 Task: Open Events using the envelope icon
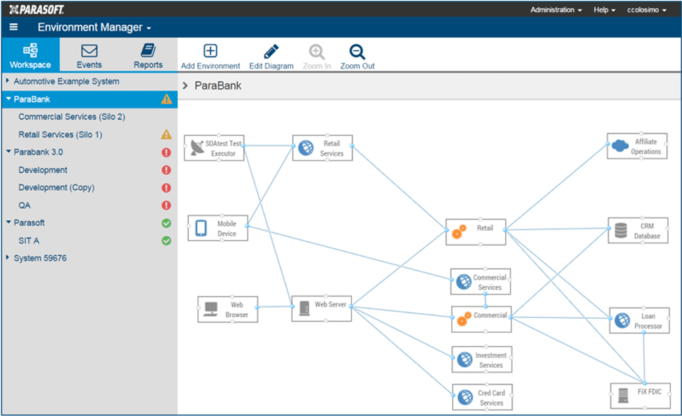point(89,50)
